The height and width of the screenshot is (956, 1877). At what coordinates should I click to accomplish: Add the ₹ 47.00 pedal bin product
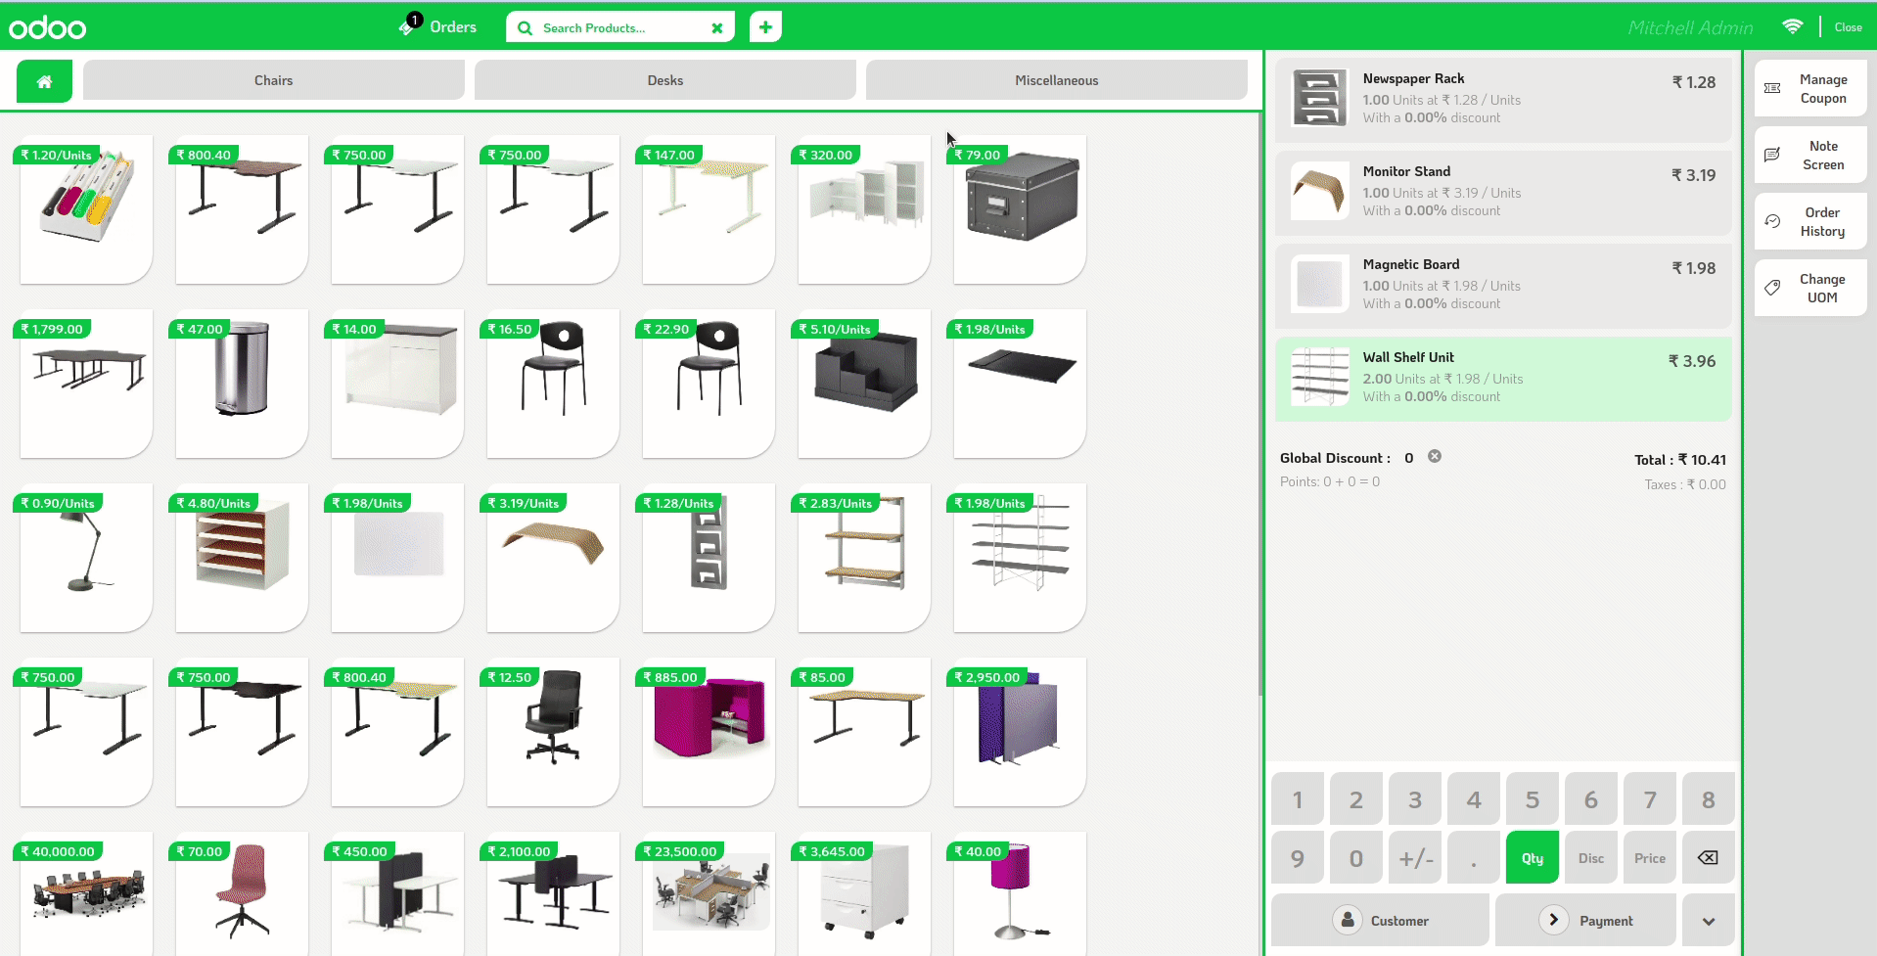(x=242, y=384)
